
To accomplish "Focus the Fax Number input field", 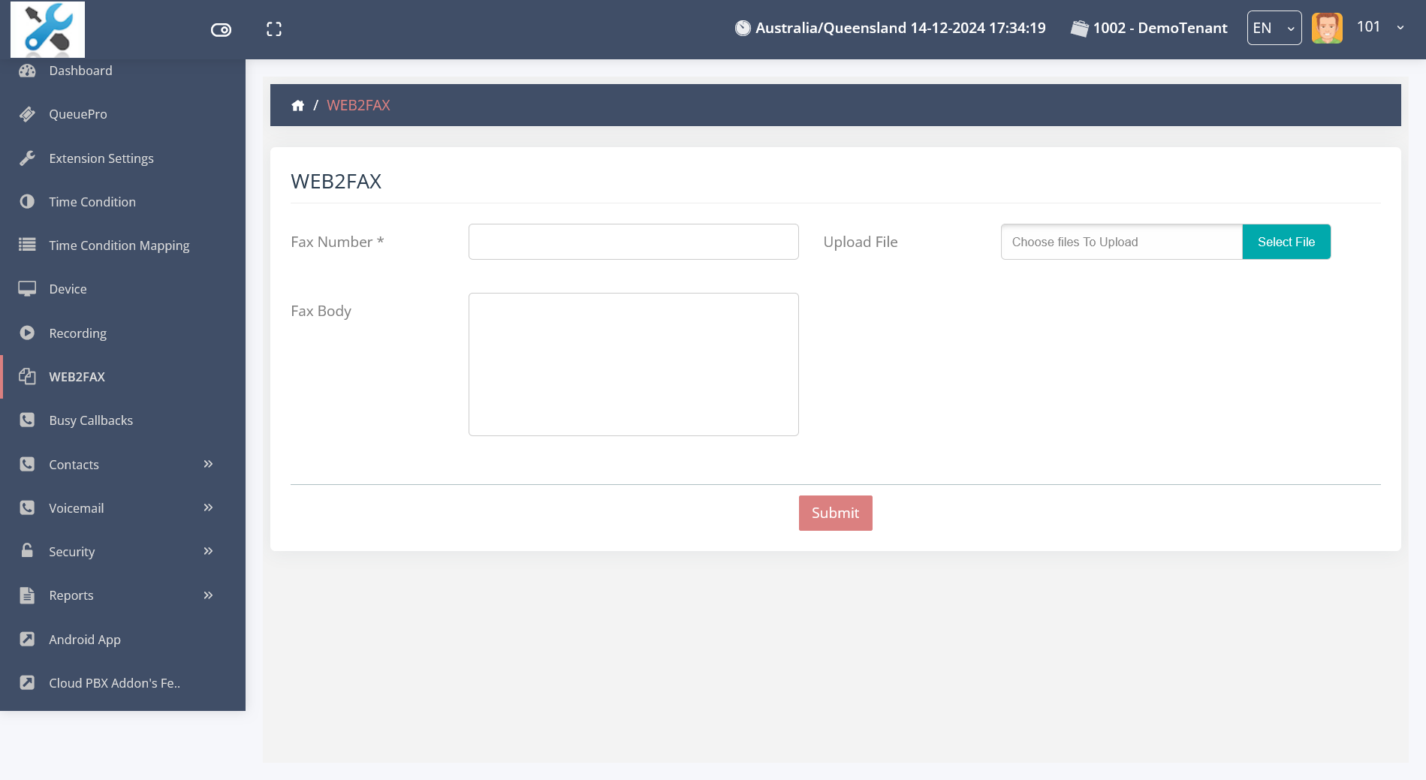I will pyautogui.click(x=633, y=242).
